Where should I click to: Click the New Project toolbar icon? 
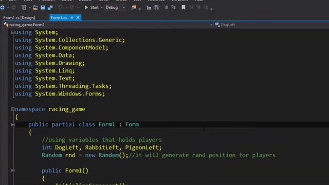click(x=24, y=8)
